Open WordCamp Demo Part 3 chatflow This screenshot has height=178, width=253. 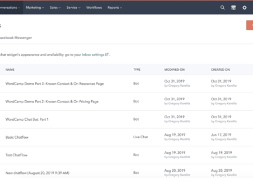[54, 84]
